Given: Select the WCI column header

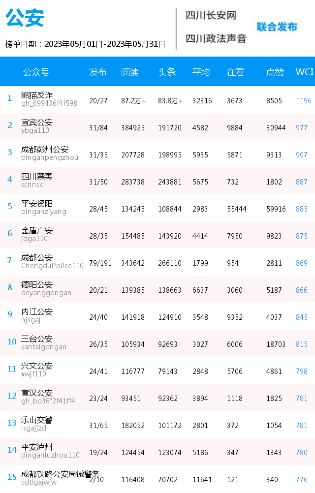Looking at the screenshot, I should click(x=304, y=72).
